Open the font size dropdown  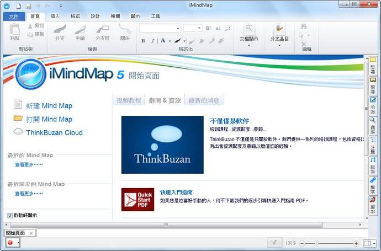pyautogui.click(x=199, y=28)
